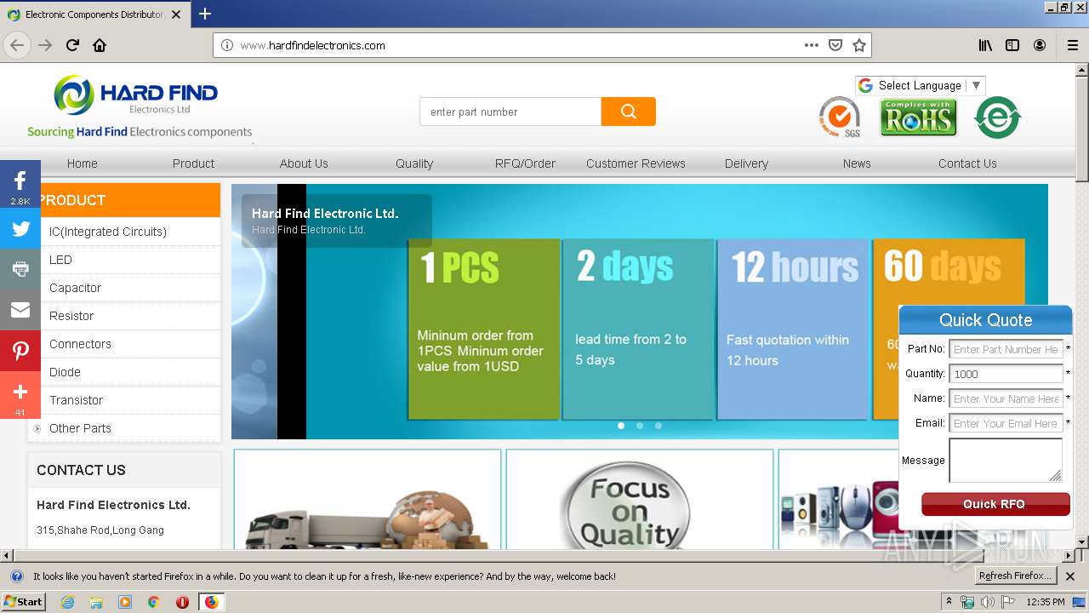Select second banner slide dot
Image resolution: width=1089 pixels, height=613 pixels.
tap(640, 426)
